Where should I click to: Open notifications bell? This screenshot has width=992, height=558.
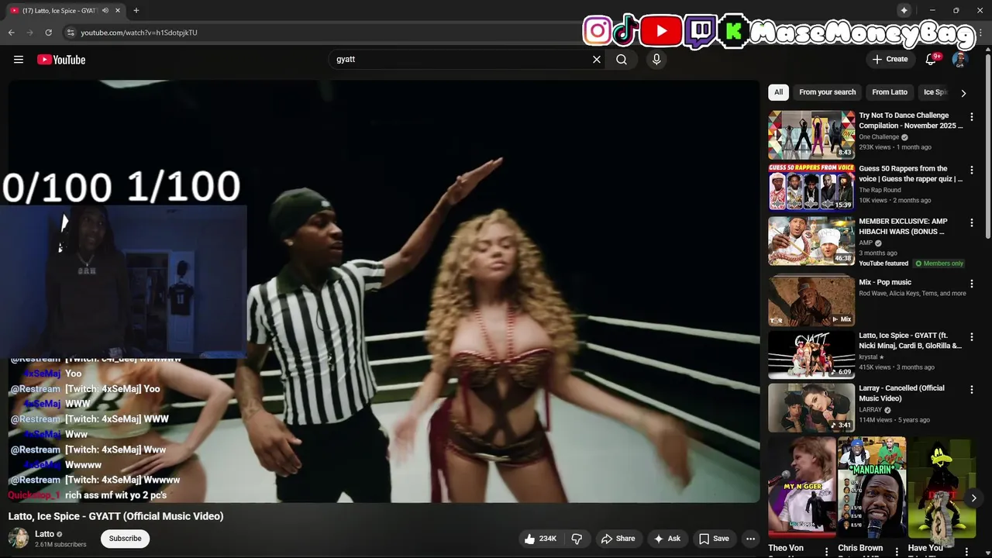click(932, 60)
